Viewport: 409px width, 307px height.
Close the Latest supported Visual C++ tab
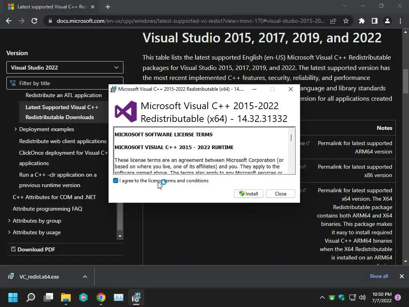(93, 7)
